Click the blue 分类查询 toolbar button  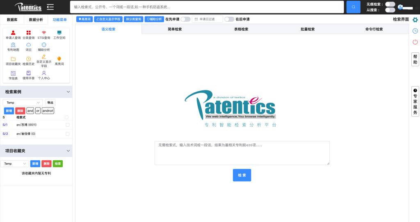[x=134, y=19]
